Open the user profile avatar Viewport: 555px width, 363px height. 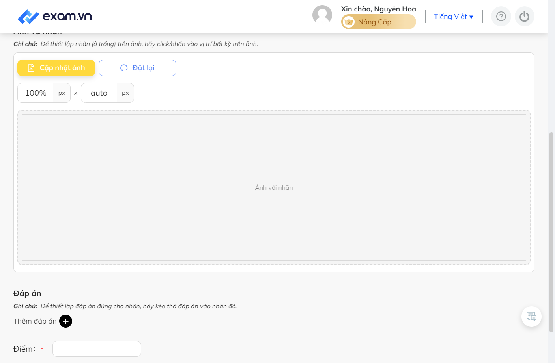tap(322, 15)
